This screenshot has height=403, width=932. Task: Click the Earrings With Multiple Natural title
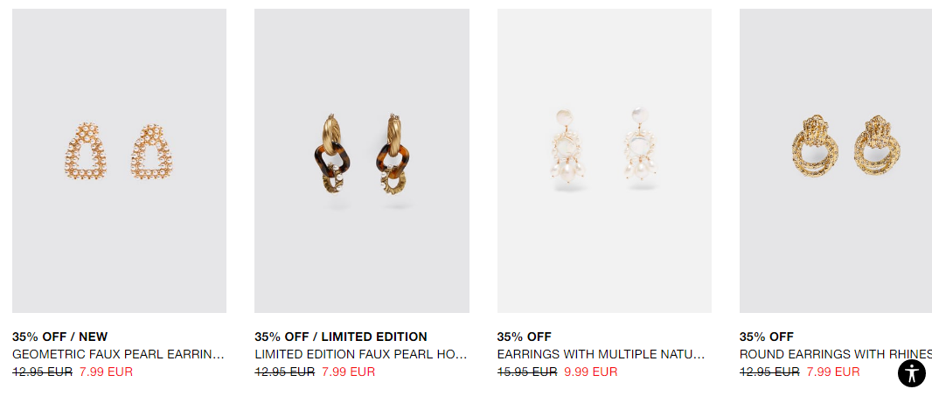coord(601,354)
